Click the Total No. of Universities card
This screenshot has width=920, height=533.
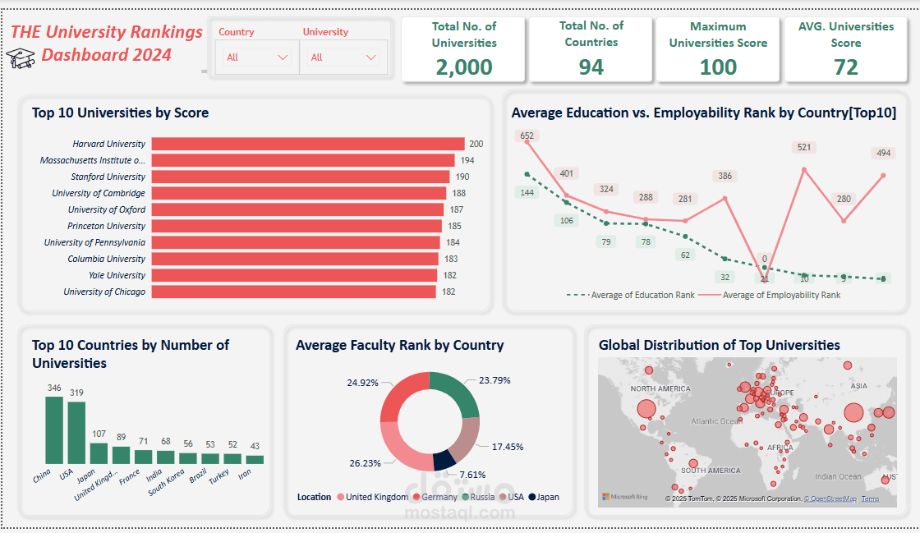point(463,49)
